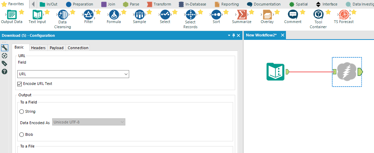Image resolution: width=374 pixels, height=153 pixels.
Task: Open the Spatial tool category
Action: 298,4
